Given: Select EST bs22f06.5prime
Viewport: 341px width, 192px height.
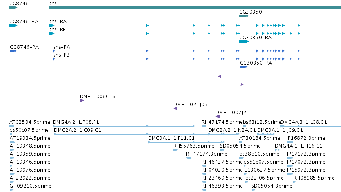Looking at the screenshot, I should [247, 182].
